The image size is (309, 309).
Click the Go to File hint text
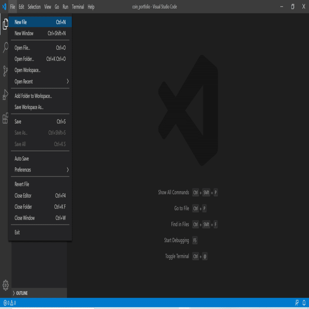182,208
